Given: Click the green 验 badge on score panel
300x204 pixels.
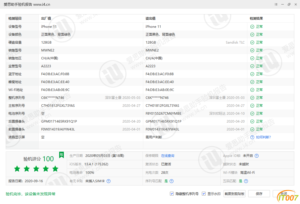Looking at the screenshot, I should pyautogui.click(x=61, y=155).
